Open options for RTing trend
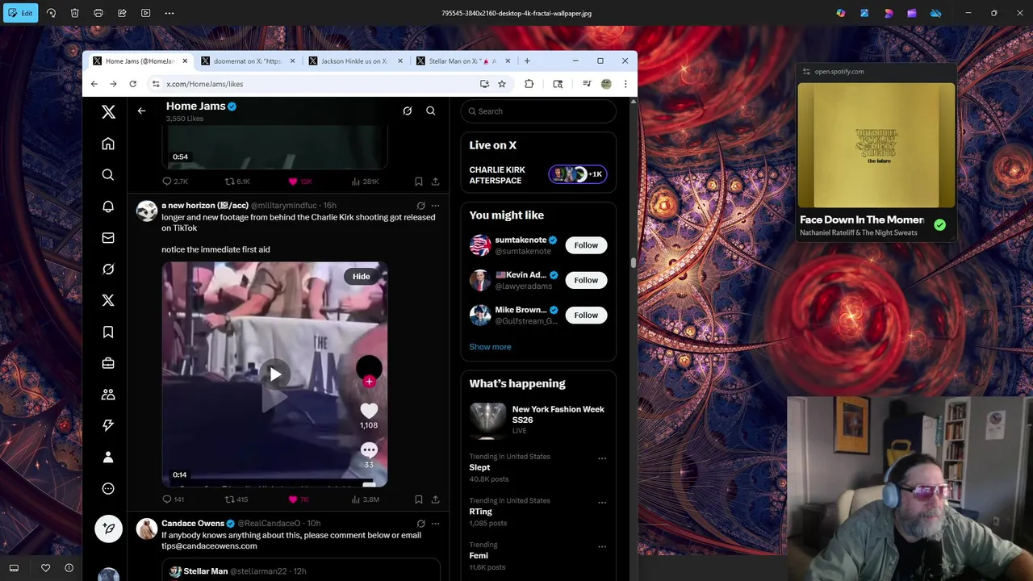The image size is (1033, 581). tap(602, 502)
